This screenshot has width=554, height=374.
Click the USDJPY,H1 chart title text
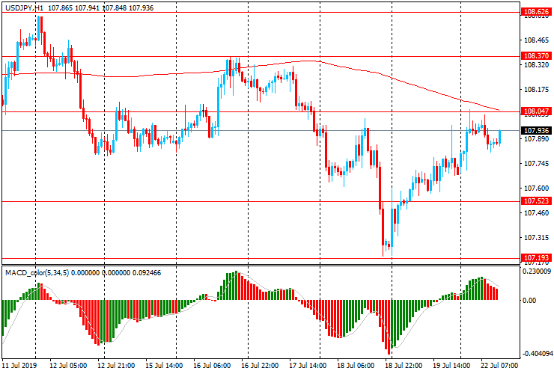coord(24,7)
